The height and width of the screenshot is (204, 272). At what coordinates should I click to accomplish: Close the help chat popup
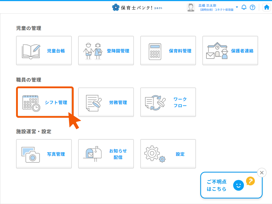(262, 173)
